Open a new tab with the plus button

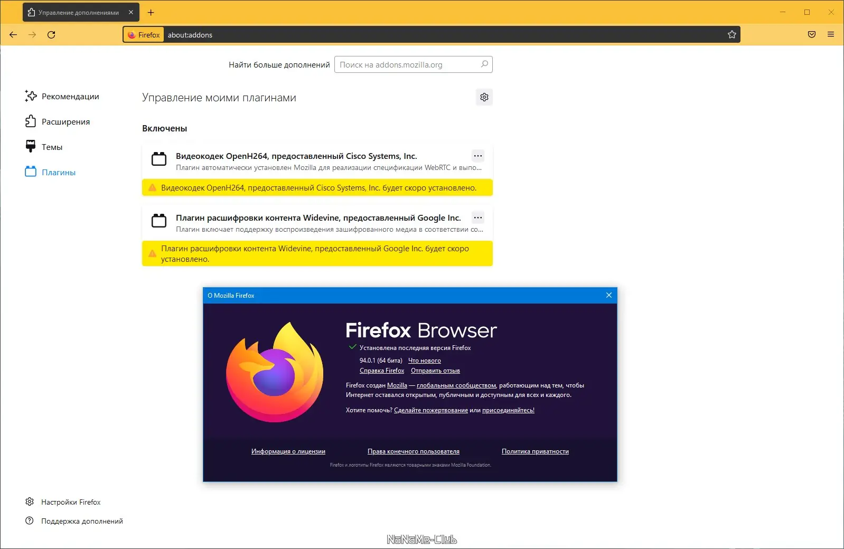(151, 13)
